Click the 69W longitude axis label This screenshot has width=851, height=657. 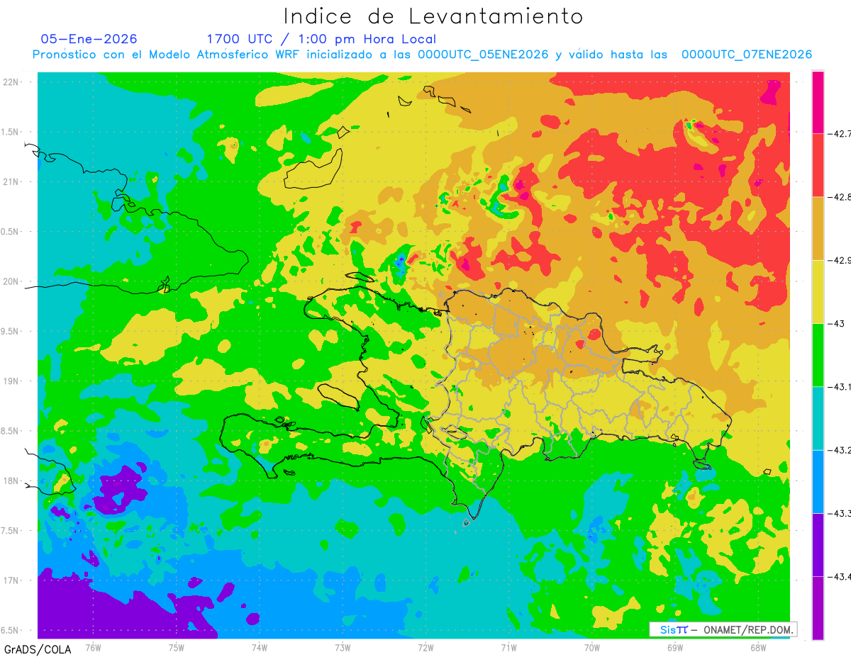[x=675, y=648]
